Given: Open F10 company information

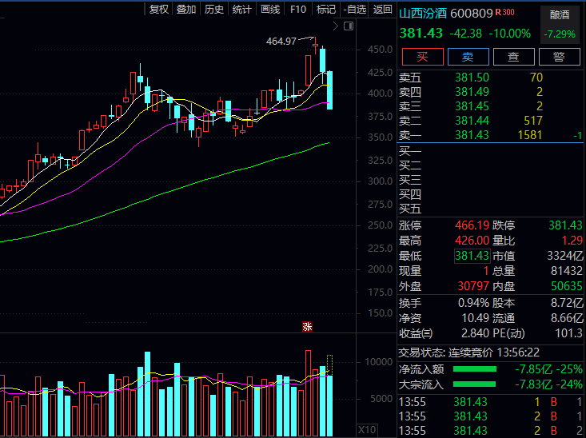Looking at the screenshot, I should 298,10.
